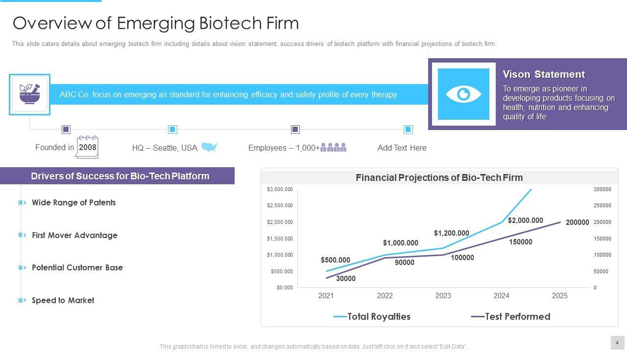Select Financial Projections of Bio-Tech Firm title

pyautogui.click(x=439, y=177)
